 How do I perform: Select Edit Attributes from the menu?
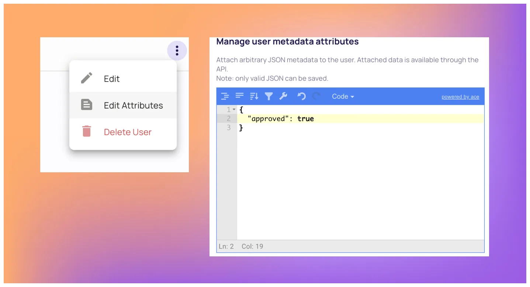(133, 106)
